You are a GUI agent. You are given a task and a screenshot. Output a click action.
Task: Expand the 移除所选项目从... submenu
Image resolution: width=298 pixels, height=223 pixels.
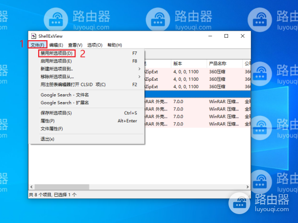[x=87, y=77]
